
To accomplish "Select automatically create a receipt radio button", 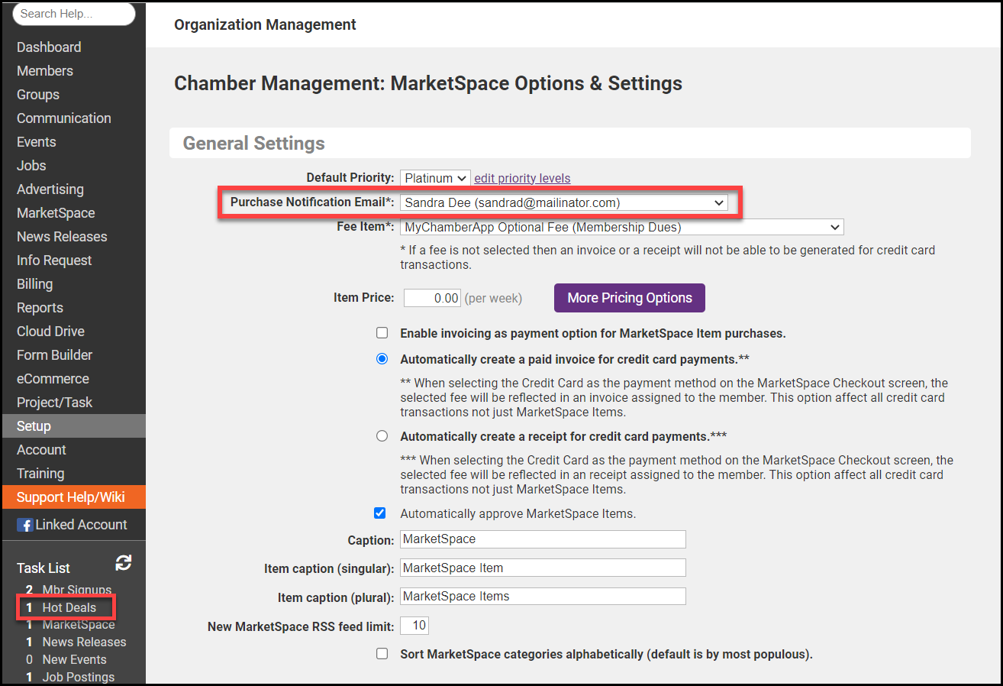I will coord(382,436).
